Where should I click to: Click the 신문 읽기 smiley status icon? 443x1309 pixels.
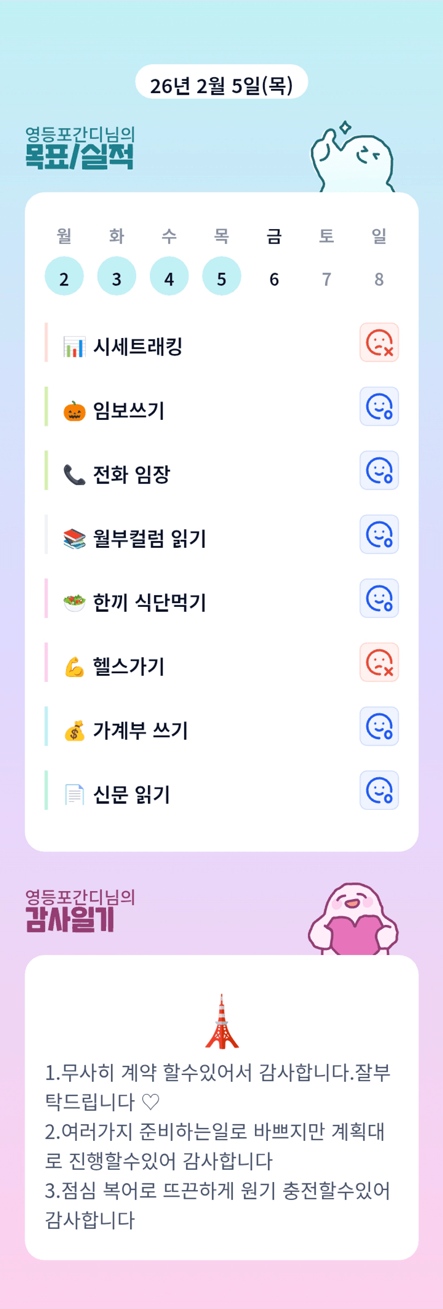click(x=379, y=790)
